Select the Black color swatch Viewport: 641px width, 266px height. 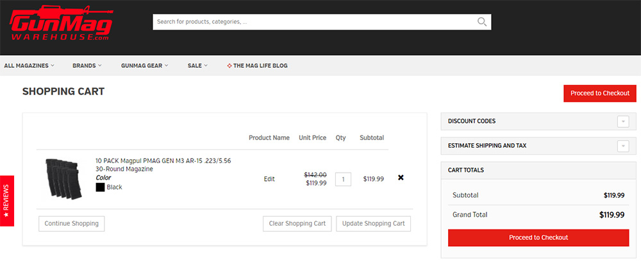(x=100, y=187)
